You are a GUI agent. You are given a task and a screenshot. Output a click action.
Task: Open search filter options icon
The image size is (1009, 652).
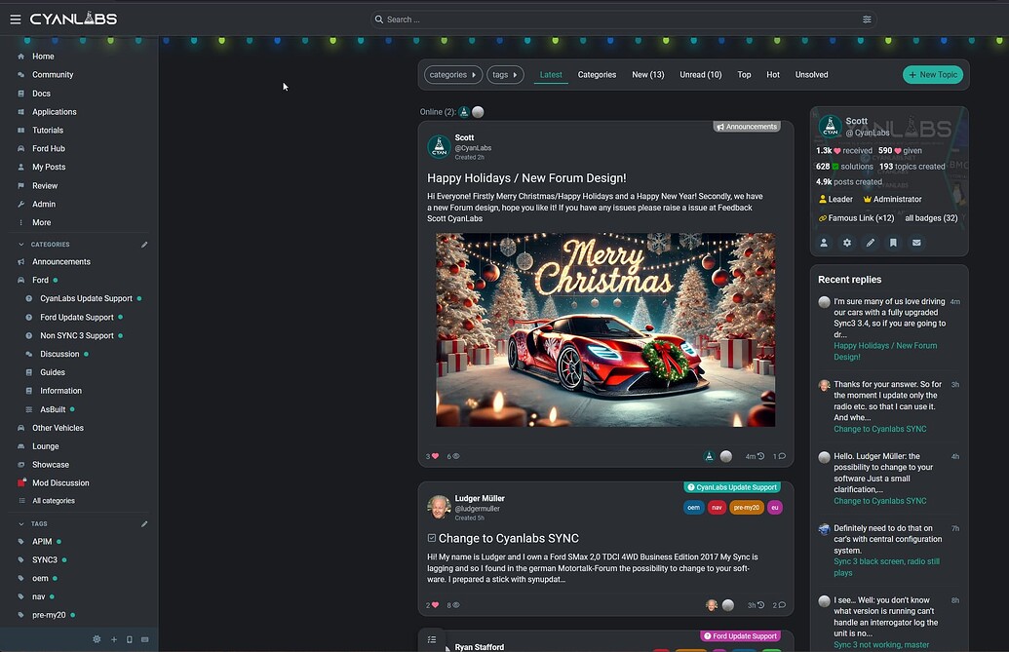(867, 19)
